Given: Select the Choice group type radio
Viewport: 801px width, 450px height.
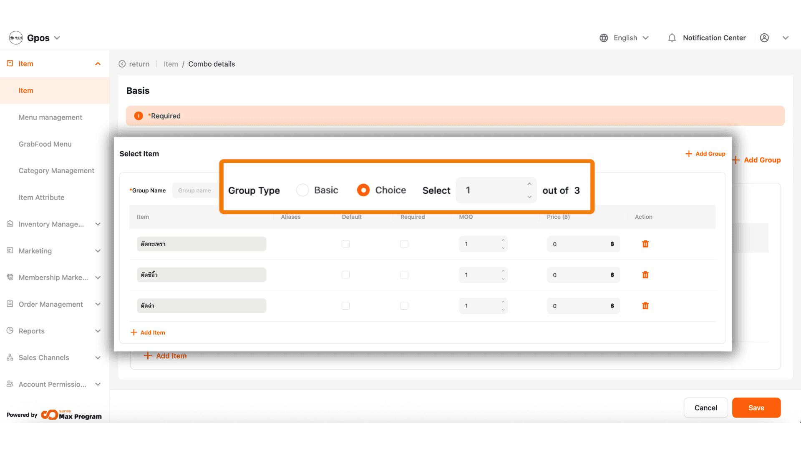Looking at the screenshot, I should (x=363, y=190).
